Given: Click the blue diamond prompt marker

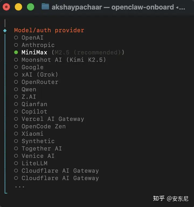Looking at the screenshot, I should coord(5,30).
